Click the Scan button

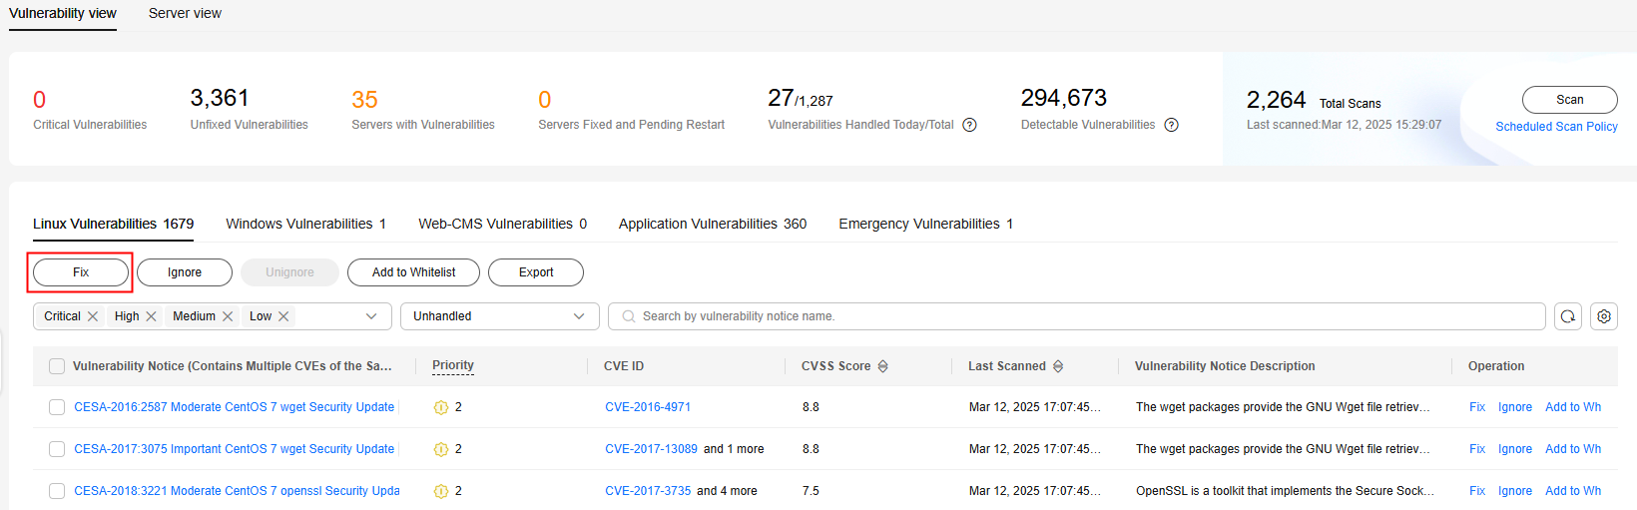[x=1570, y=100]
